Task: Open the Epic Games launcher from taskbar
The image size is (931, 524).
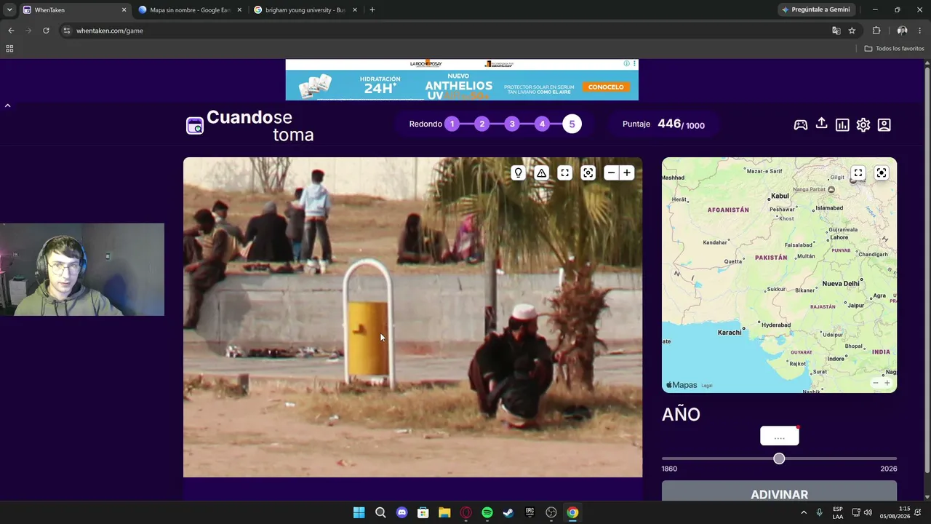Action: point(530,512)
